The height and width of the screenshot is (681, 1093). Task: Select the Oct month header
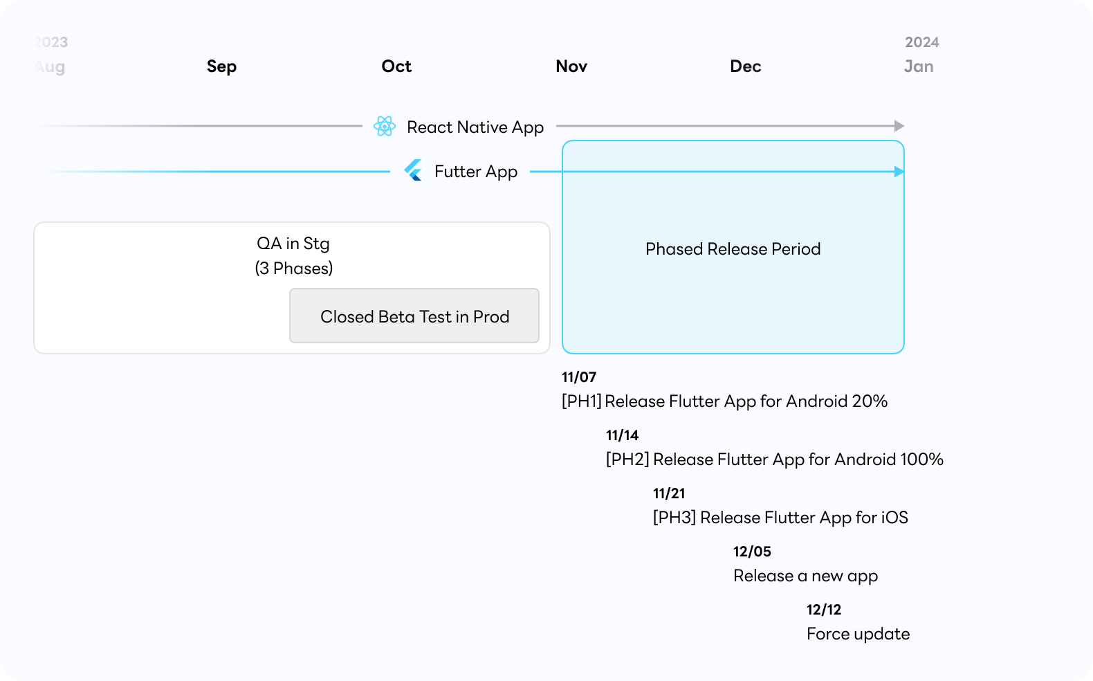[396, 66]
